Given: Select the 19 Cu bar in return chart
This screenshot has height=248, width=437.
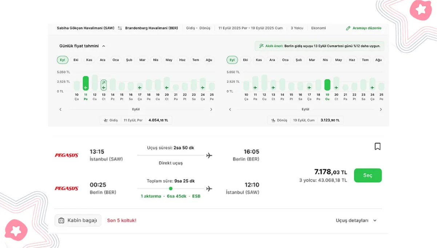Looking at the screenshot, I should pyautogui.click(x=327, y=85).
